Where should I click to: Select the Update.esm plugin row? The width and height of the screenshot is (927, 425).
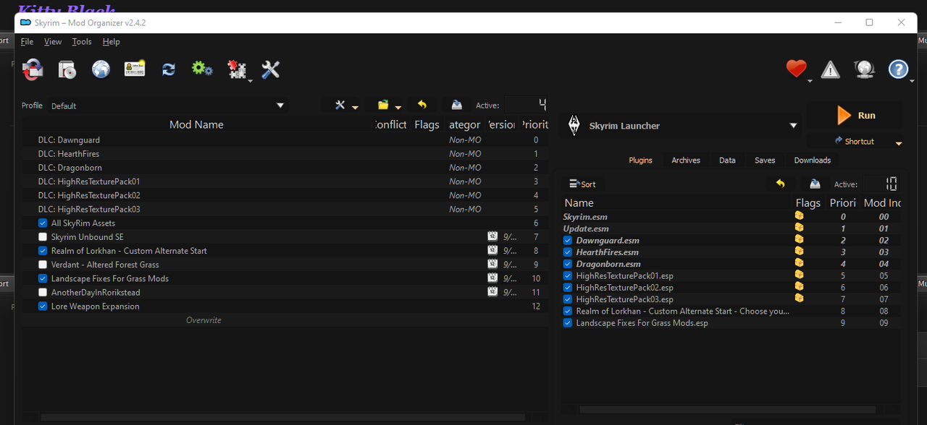pos(731,228)
